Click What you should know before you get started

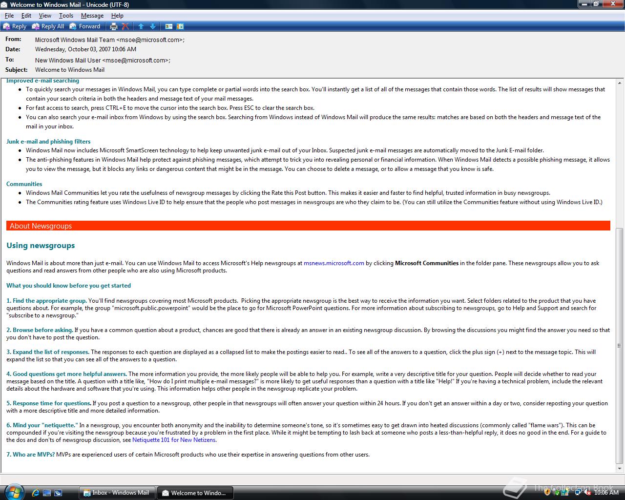[x=68, y=286]
